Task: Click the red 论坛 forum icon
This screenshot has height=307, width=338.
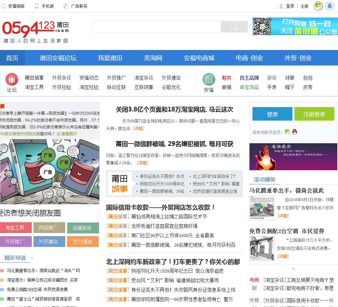Action: [11, 79]
